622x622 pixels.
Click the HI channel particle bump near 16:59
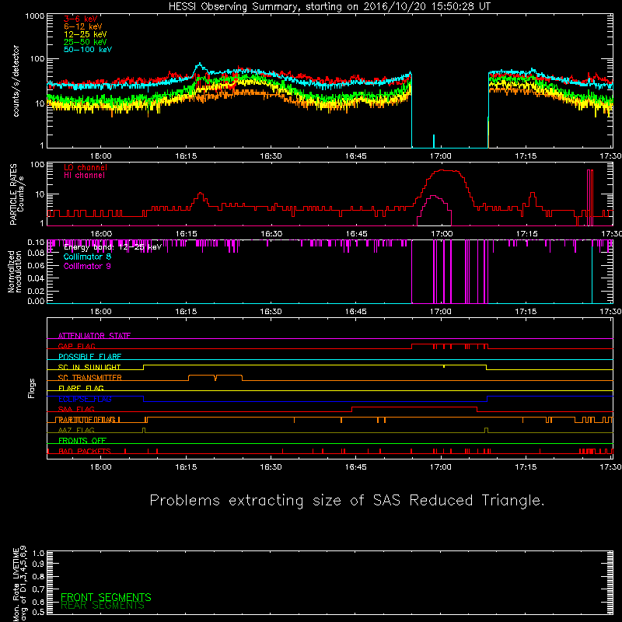coord(434,197)
